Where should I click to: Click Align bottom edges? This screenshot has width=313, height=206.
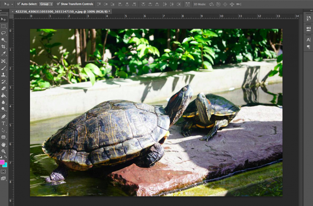pos(112,4)
